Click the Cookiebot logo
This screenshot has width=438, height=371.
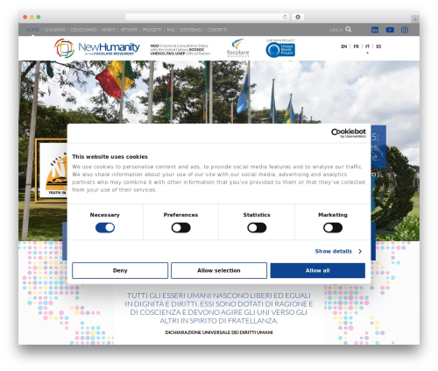click(349, 132)
